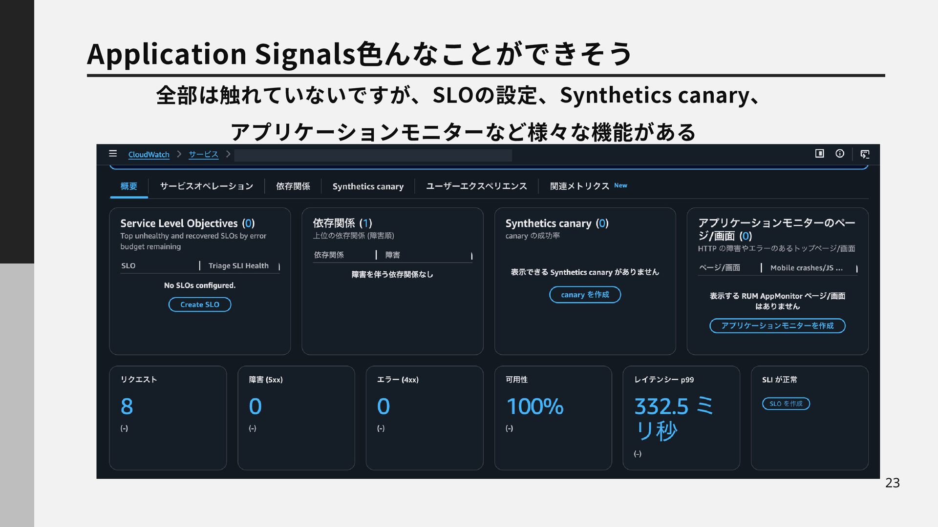Switch to the サービスオペレーション tab
This screenshot has height=527, width=938.
click(207, 186)
